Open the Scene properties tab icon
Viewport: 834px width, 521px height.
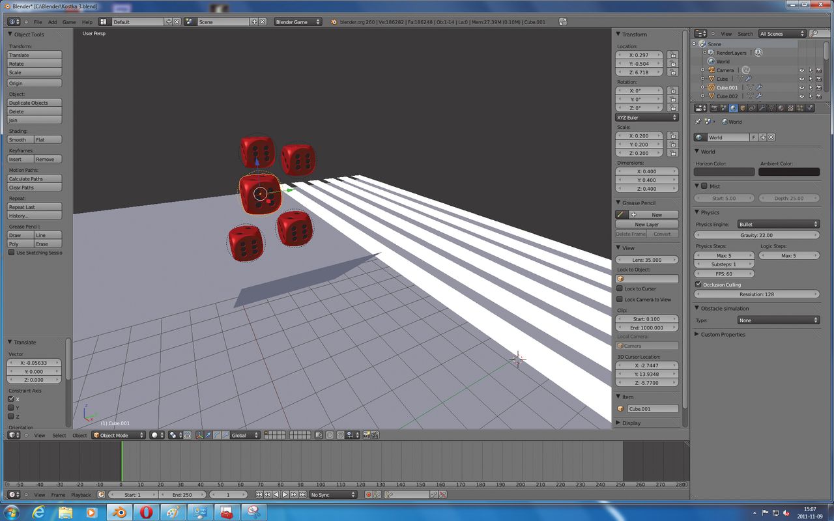pos(723,108)
